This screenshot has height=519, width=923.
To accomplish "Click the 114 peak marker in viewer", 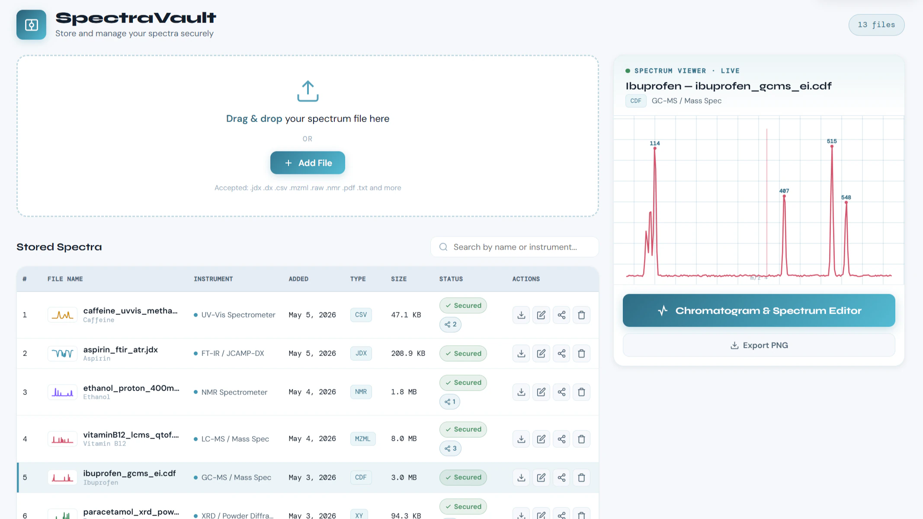I will coord(655,148).
